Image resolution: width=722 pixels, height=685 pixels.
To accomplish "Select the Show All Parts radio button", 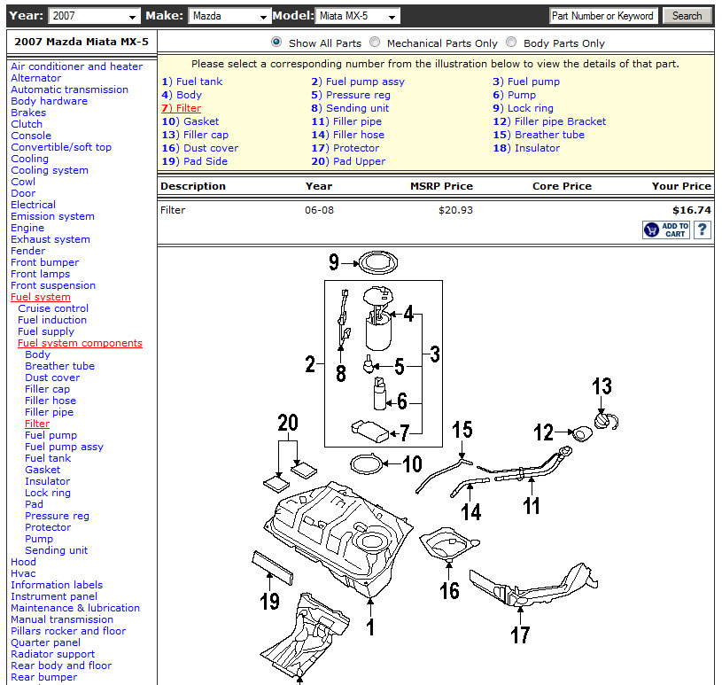I will [x=276, y=42].
